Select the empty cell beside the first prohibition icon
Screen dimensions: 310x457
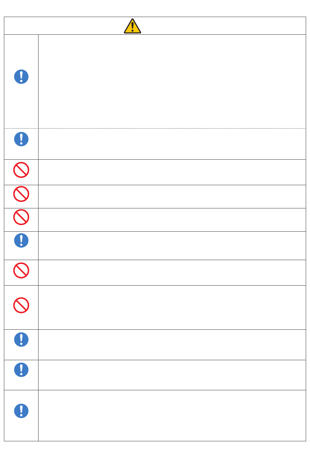point(172,172)
